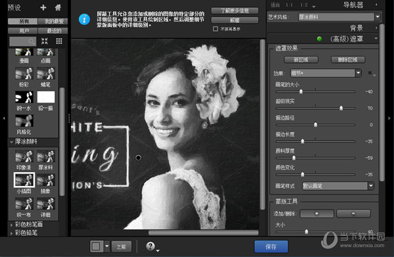Click the 新区域 (new region) button
The height and width of the screenshot is (257, 394).
click(301, 60)
